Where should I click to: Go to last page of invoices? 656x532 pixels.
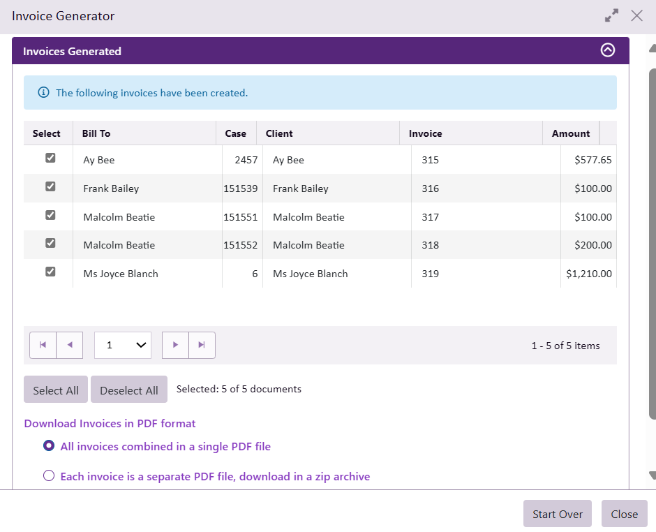202,345
